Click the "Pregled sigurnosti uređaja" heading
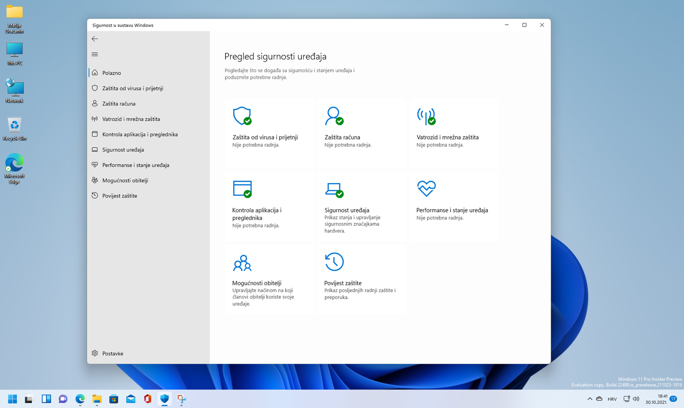 click(275, 56)
